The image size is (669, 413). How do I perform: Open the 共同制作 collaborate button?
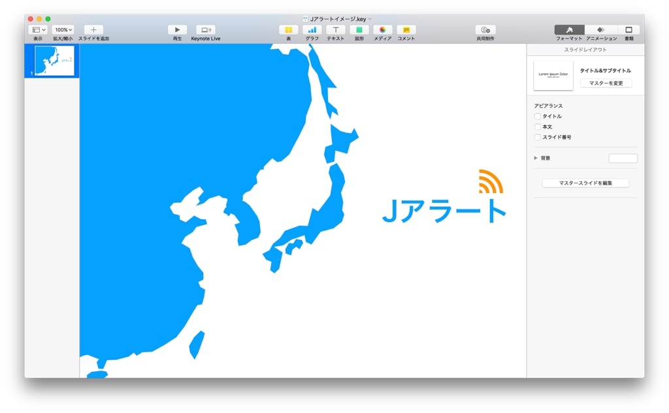coord(485,30)
